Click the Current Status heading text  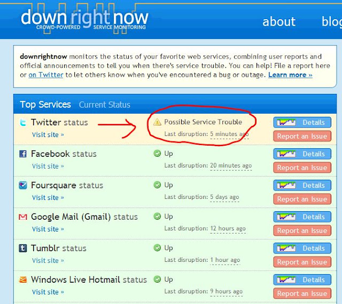105,105
